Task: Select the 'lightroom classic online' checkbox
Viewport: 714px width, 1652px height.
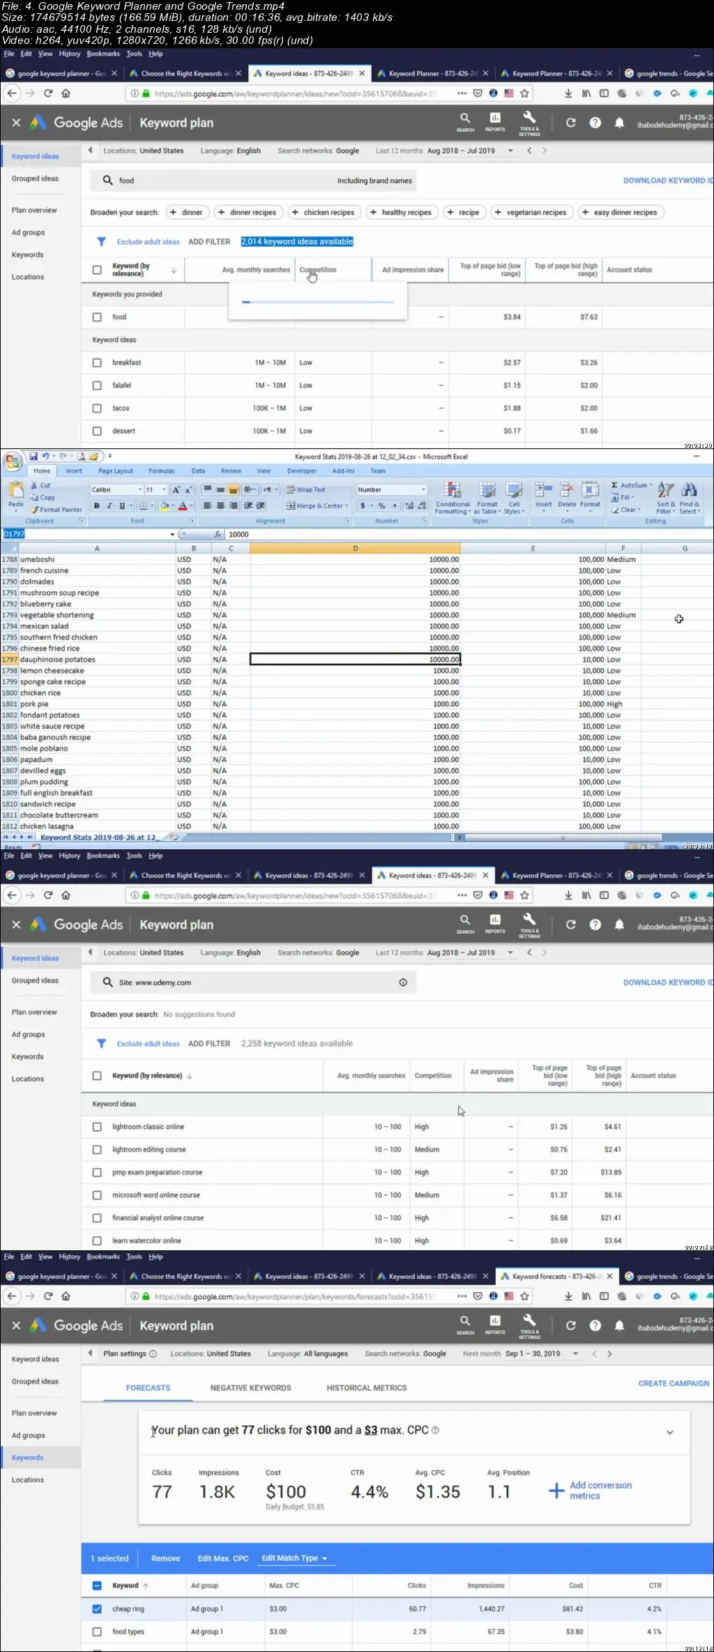Action: click(97, 1127)
